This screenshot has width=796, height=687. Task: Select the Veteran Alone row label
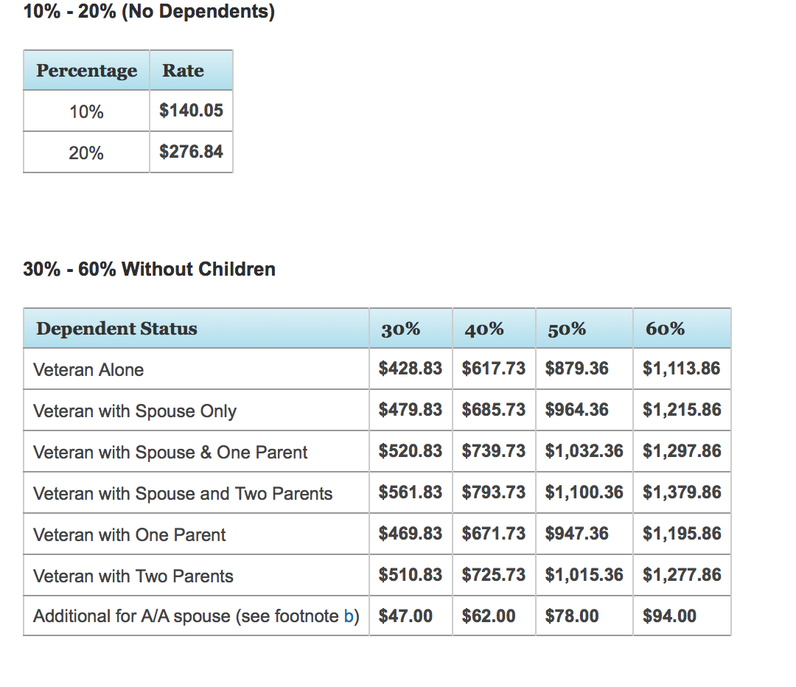[88, 369]
